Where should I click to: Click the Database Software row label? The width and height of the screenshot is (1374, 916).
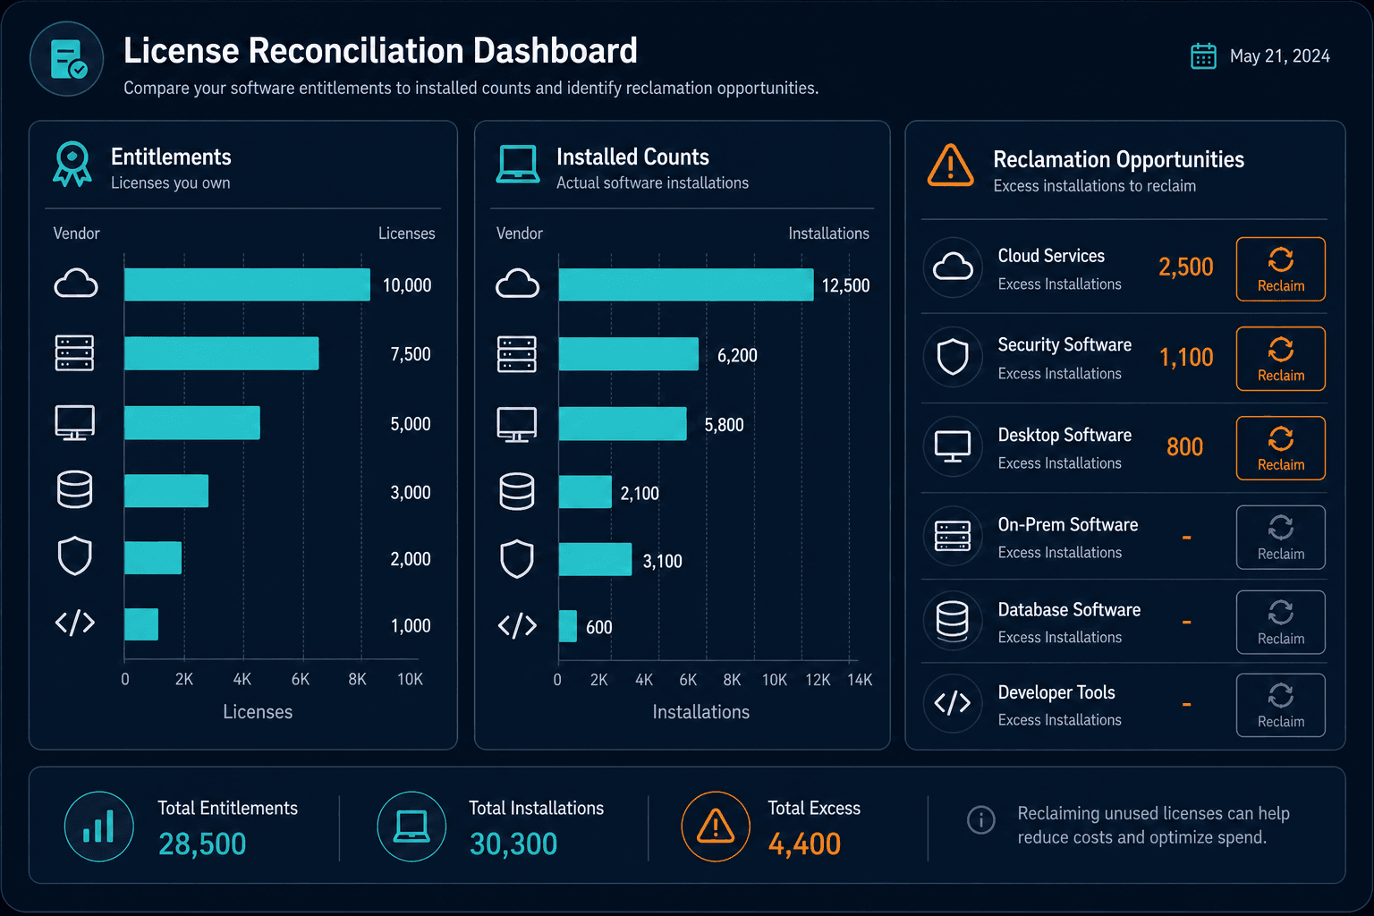click(1069, 610)
